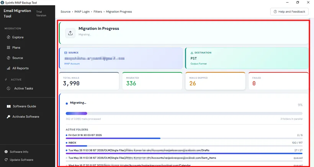Click Software Info at the bottom
This screenshot has width=314, height=167.
tap(19, 152)
